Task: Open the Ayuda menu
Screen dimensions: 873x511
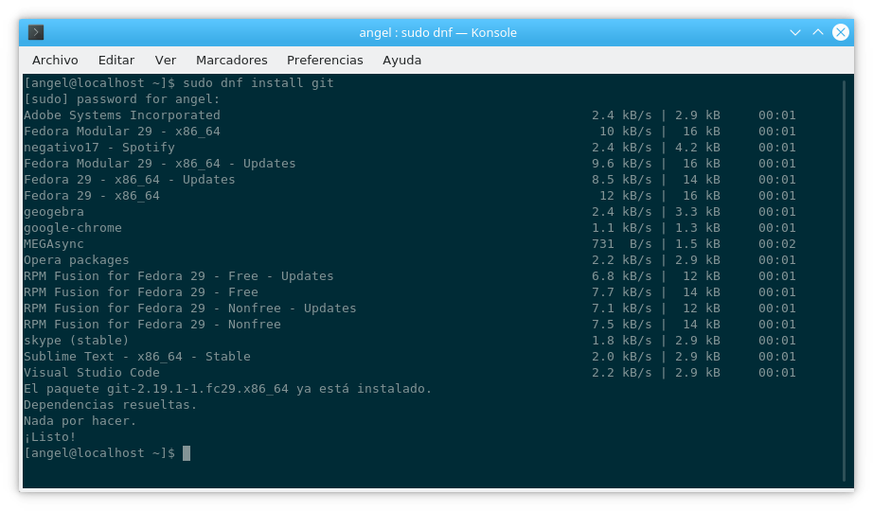Action: (x=402, y=61)
